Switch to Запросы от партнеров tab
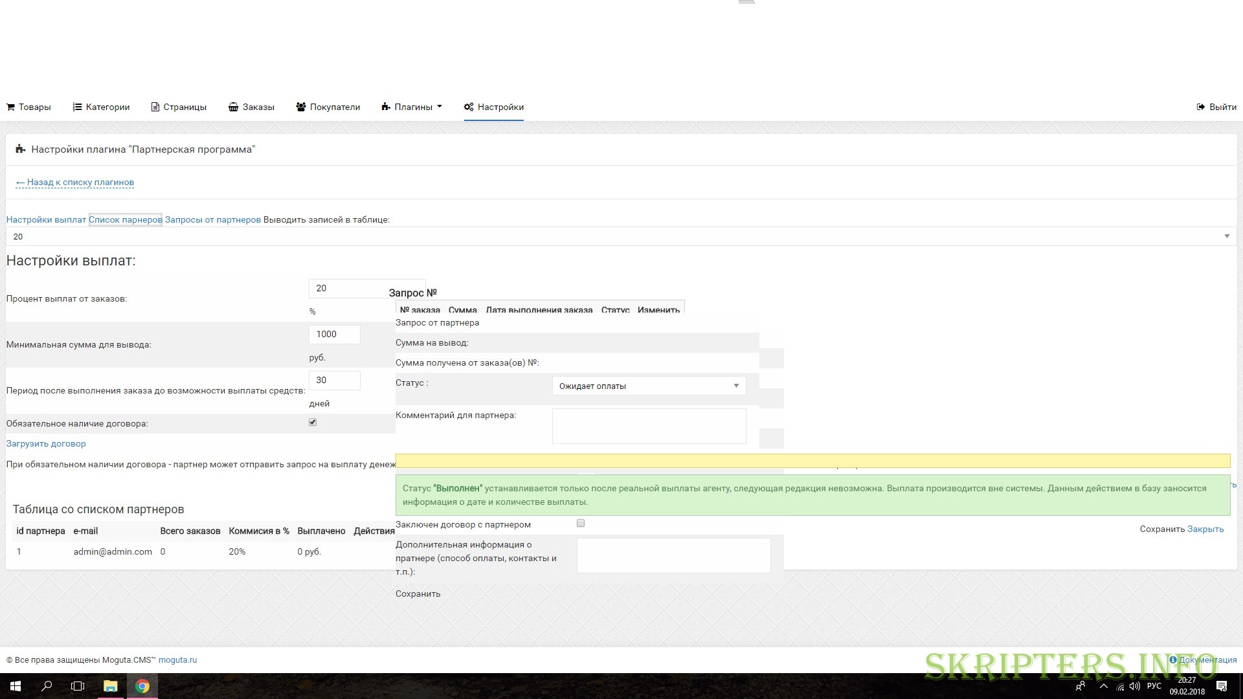Image resolution: width=1243 pixels, height=699 pixels. (213, 219)
